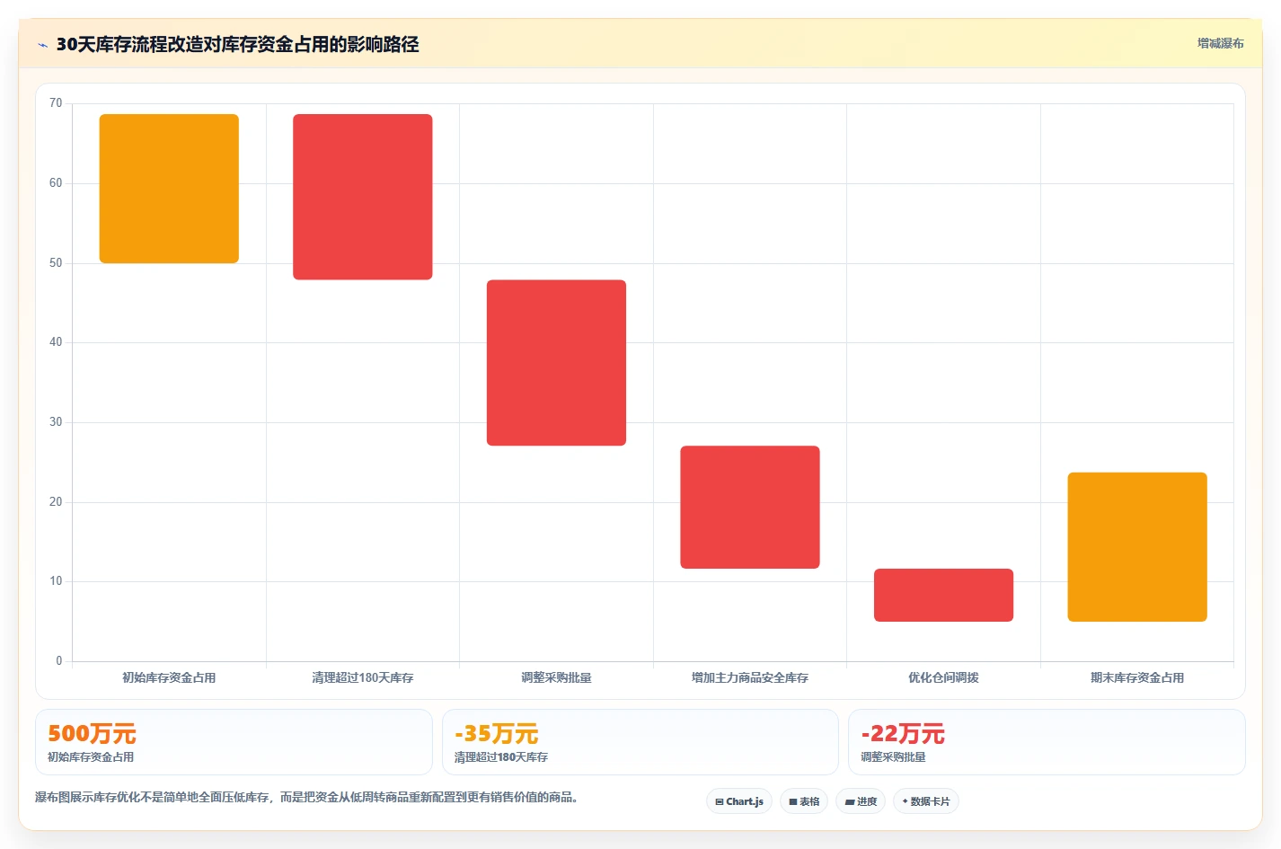Click the red 调整采购批量 bar
The height and width of the screenshot is (849, 1281).
coord(556,363)
